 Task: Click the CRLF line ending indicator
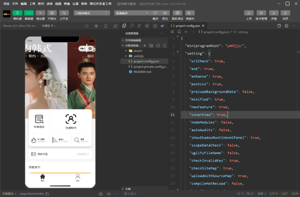pyautogui.click(x=284, y=194)
